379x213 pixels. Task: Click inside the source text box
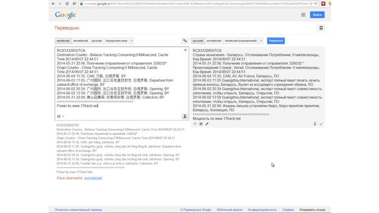122,83
